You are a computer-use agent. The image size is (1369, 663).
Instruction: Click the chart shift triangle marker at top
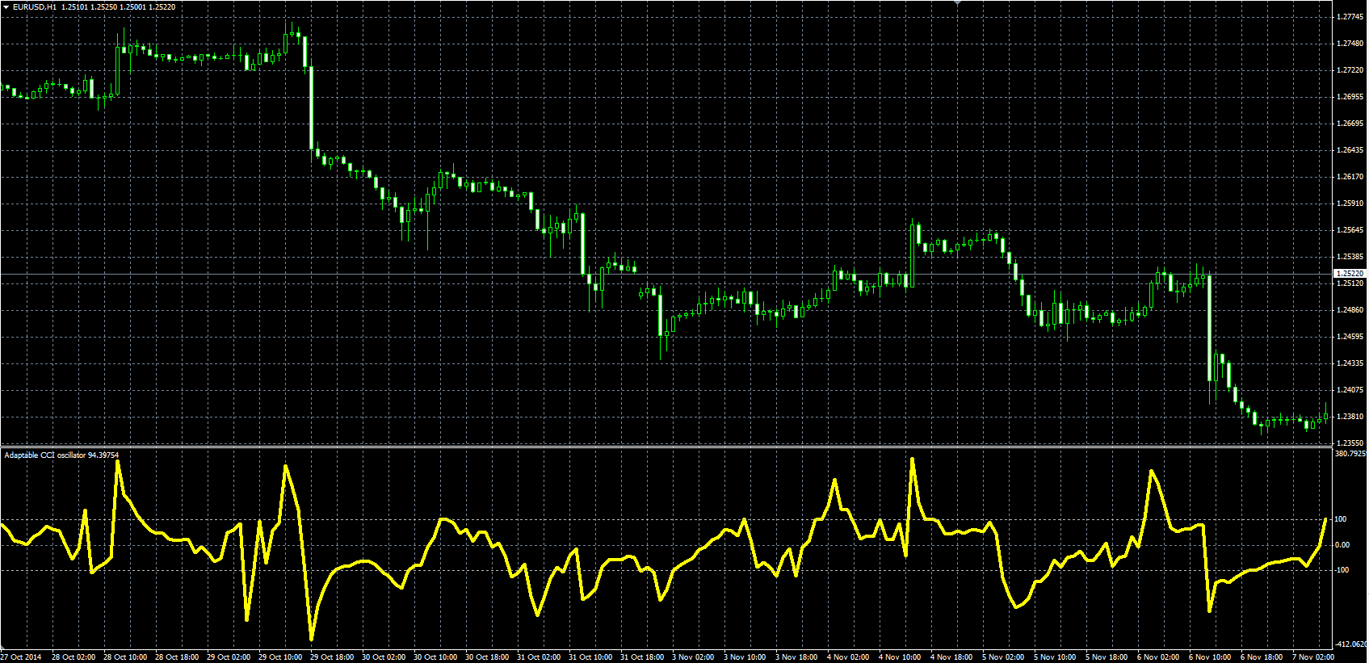[957, 3]
